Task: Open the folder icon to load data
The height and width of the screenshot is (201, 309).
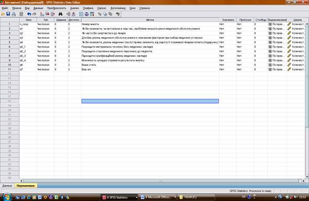Action: [3, 14]
